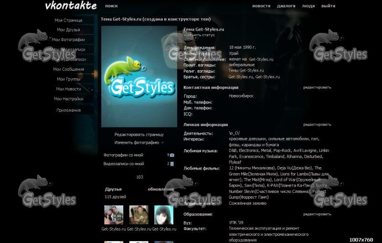382x243 pixels.
Task: Open the third friend's avatar thumbnail
Action: click(164, 215)
